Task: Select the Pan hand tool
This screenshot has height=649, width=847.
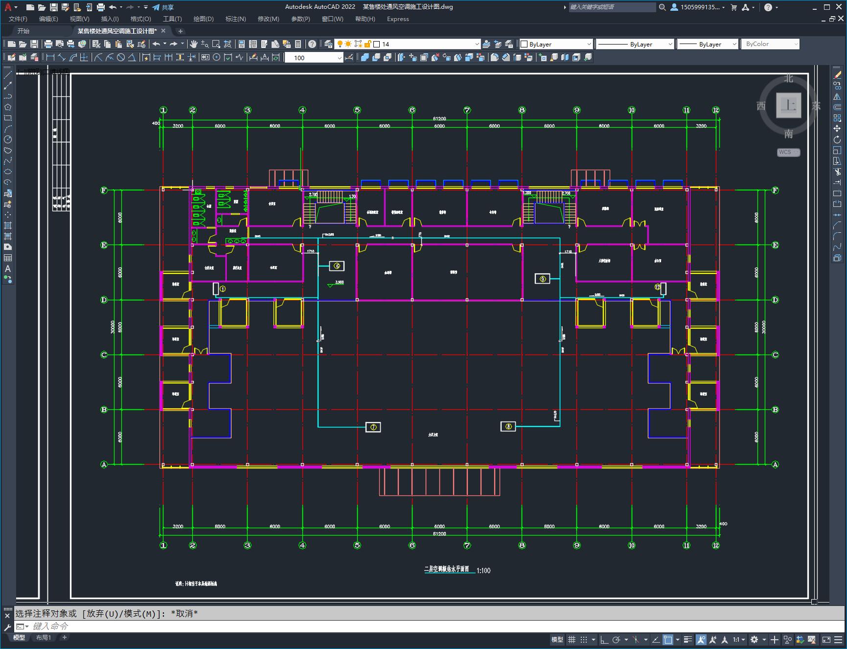Action: coord(194,44)
